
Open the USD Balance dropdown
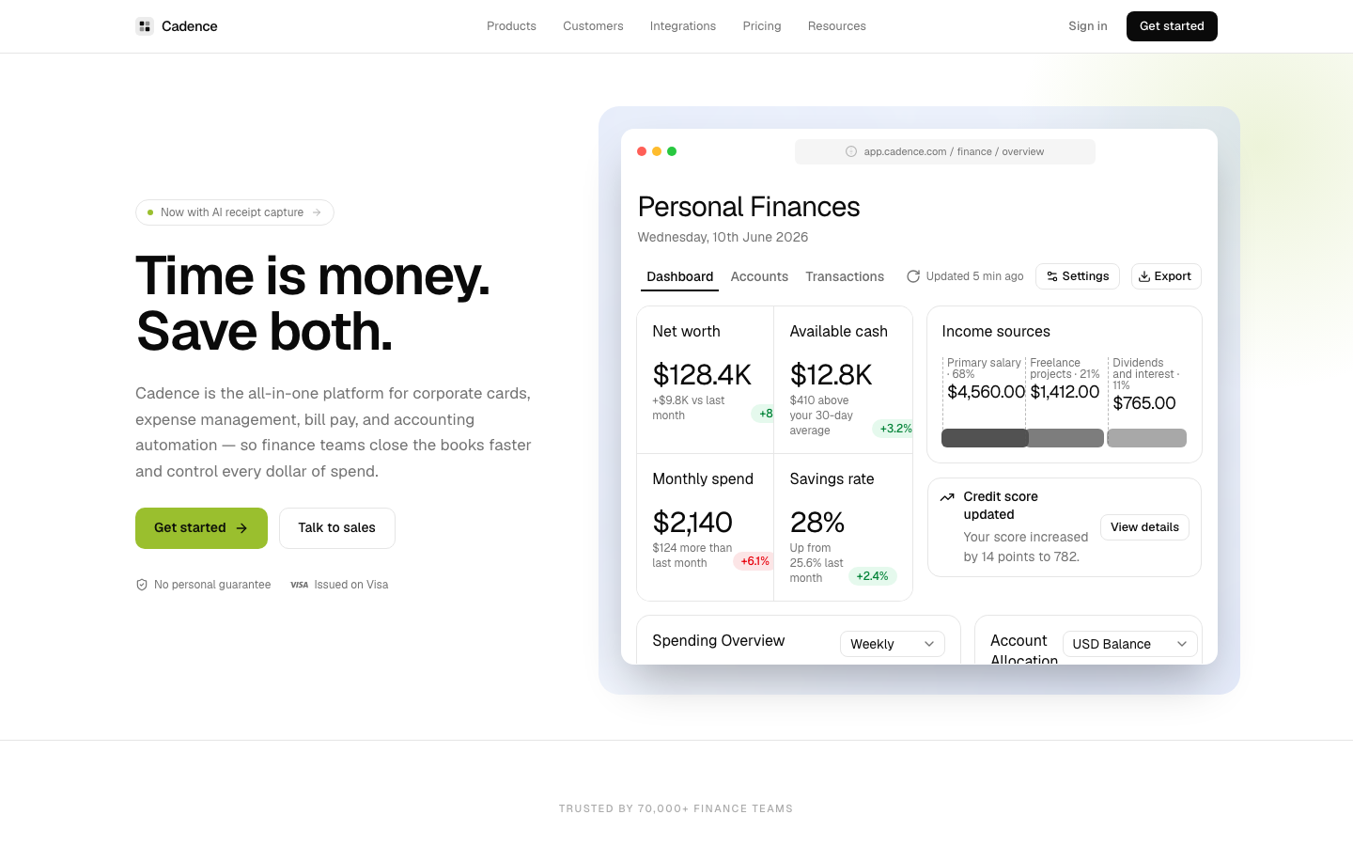(x=1130, y=644)
